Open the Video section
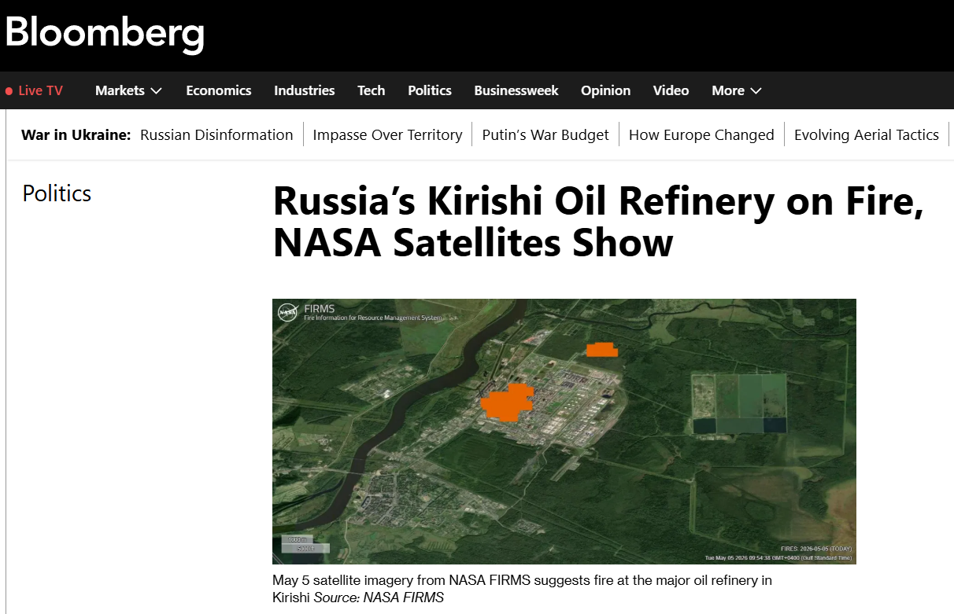This screenshot has width=954, height=614. coord(671,90)
